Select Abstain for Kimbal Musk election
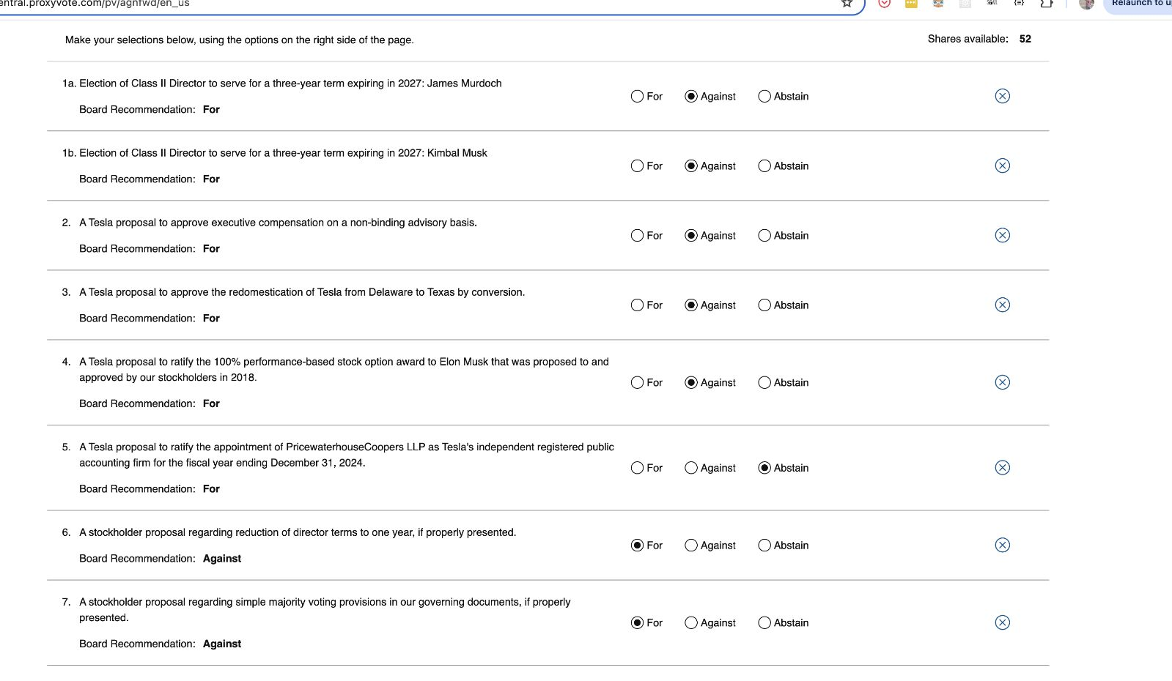Viewport: 1172px width, 681px height. (x=764, y=166)
